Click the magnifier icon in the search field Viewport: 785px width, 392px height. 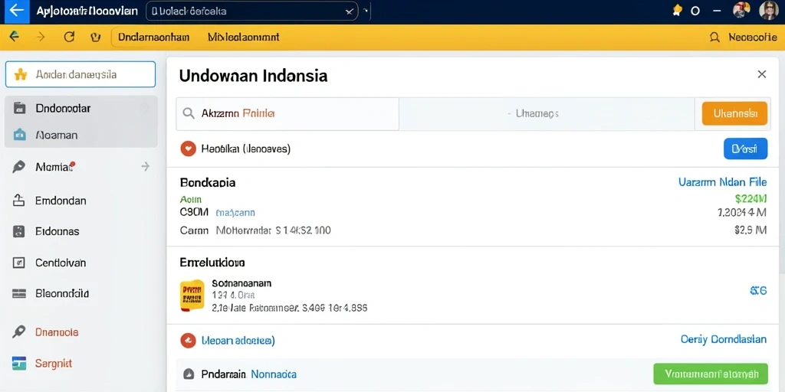click(x=189, y=113)
